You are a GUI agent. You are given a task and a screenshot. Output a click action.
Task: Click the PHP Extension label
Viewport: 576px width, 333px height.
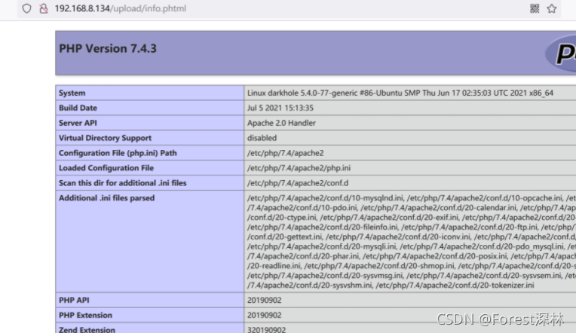pyautogui.click(x=86, y=316)
